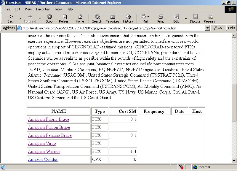Expand the Address bar URL dropdown

208,28
